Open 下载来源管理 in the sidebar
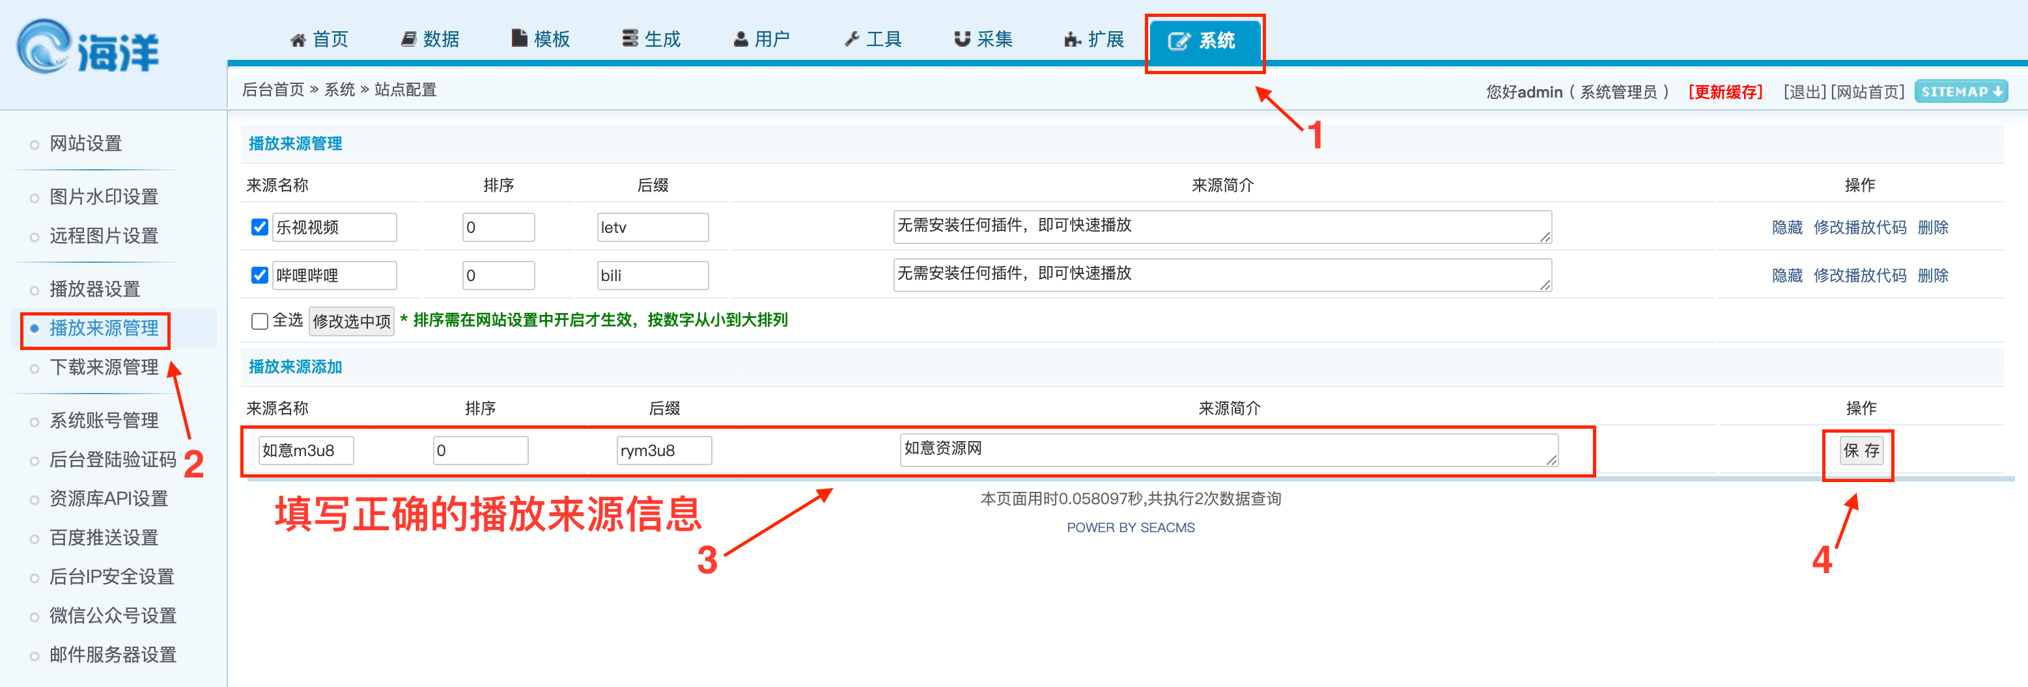Image resolution: width=2028 pixels, height=687 pixels. [104, 367]
